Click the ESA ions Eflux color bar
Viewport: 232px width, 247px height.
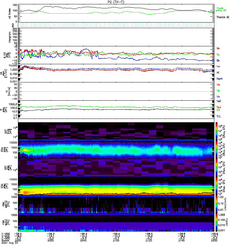(217, 149)
